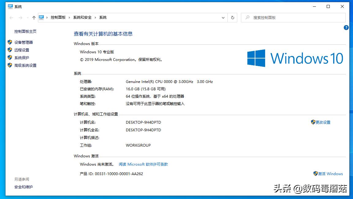Click the up arrow navigation icon
The width and height of the screenshot is (353, 199).
tap(34, 17)
